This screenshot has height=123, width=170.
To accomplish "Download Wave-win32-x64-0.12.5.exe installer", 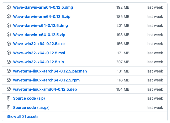I will [x=39, y=44].
